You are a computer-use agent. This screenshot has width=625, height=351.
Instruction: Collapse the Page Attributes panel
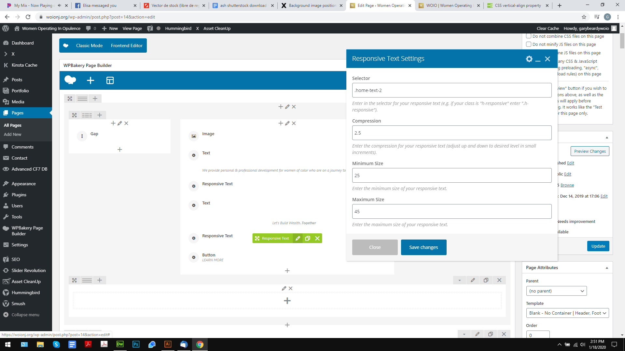[x=607, y=268]
